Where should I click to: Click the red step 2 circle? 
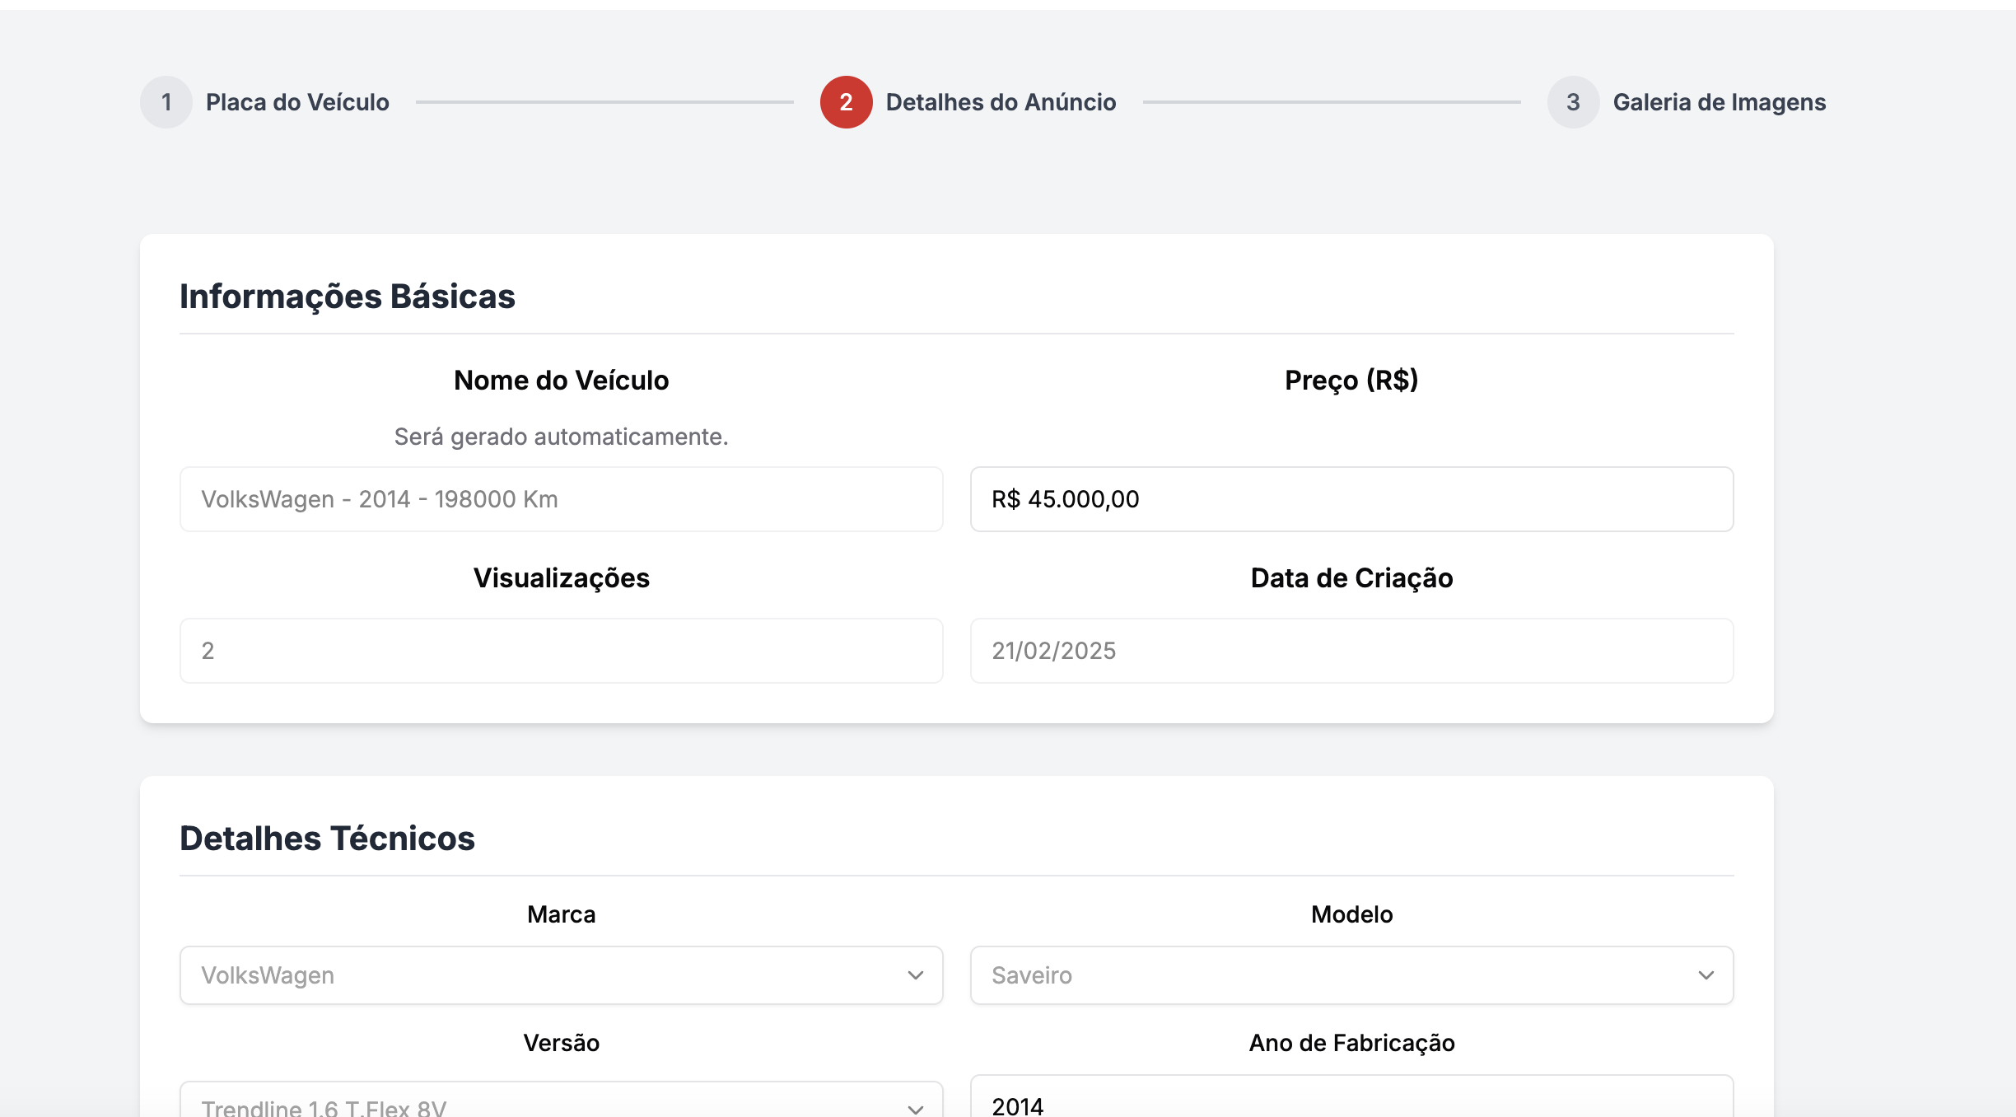[846, 102]
